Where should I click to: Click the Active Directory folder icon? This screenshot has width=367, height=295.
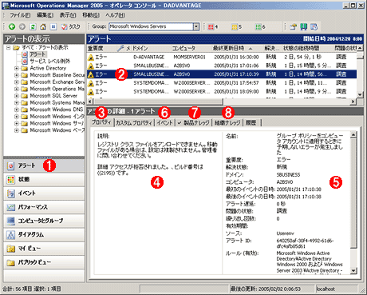point(25,68)
